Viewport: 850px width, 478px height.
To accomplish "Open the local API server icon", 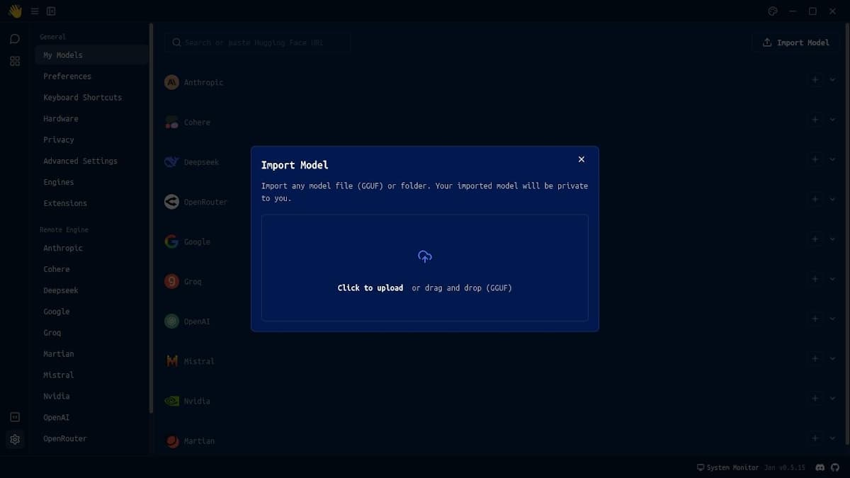I will click(15, 417).
